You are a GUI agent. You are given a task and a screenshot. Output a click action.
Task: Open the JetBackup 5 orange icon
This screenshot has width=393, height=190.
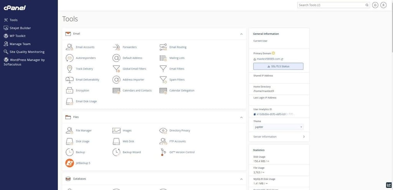pos(69,163)
